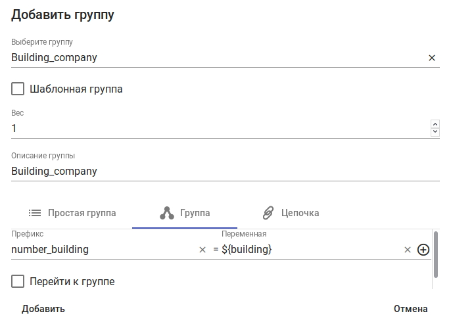Clear the selected Building_company group
This screenshot has width=451, height=320.
pos(432,58)
